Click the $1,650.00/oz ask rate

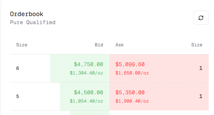[132, 73]
